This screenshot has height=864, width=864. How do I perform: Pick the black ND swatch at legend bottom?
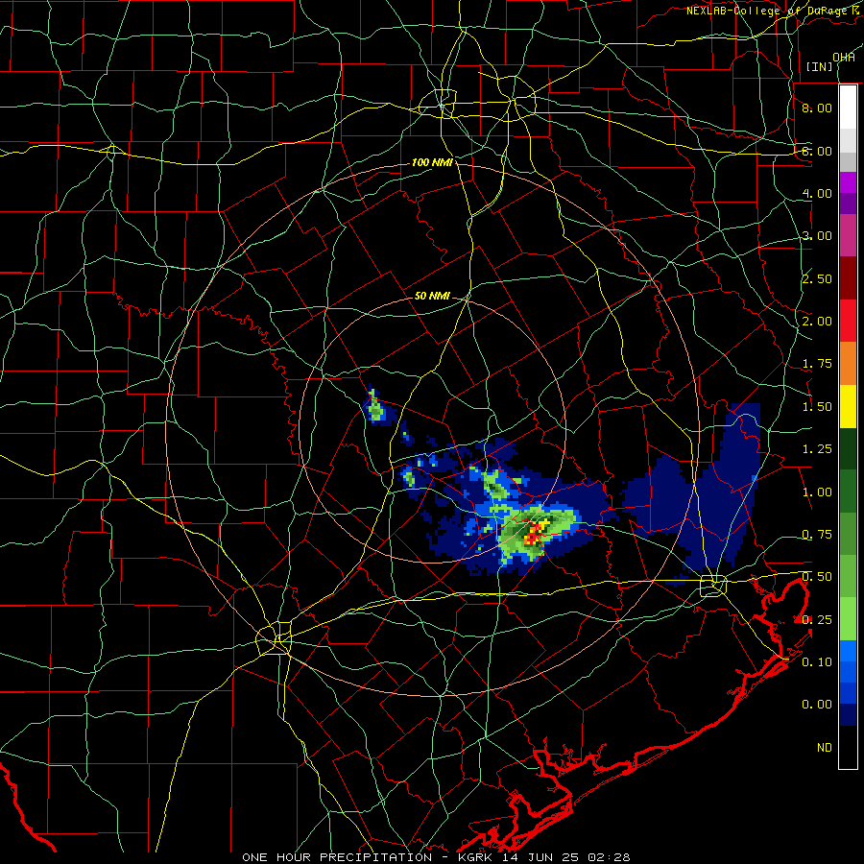pos(848,747)
